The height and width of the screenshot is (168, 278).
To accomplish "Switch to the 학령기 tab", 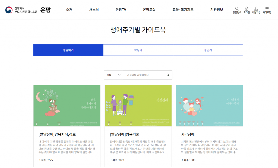I will (138, 50).
